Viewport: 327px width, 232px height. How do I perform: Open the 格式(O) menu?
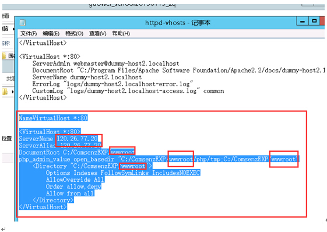click(74, 33)
